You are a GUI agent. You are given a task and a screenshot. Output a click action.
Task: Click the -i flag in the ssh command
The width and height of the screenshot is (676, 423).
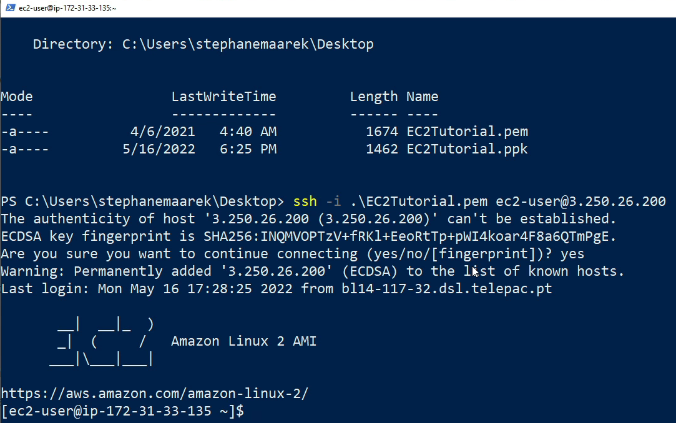pos(333,202)
